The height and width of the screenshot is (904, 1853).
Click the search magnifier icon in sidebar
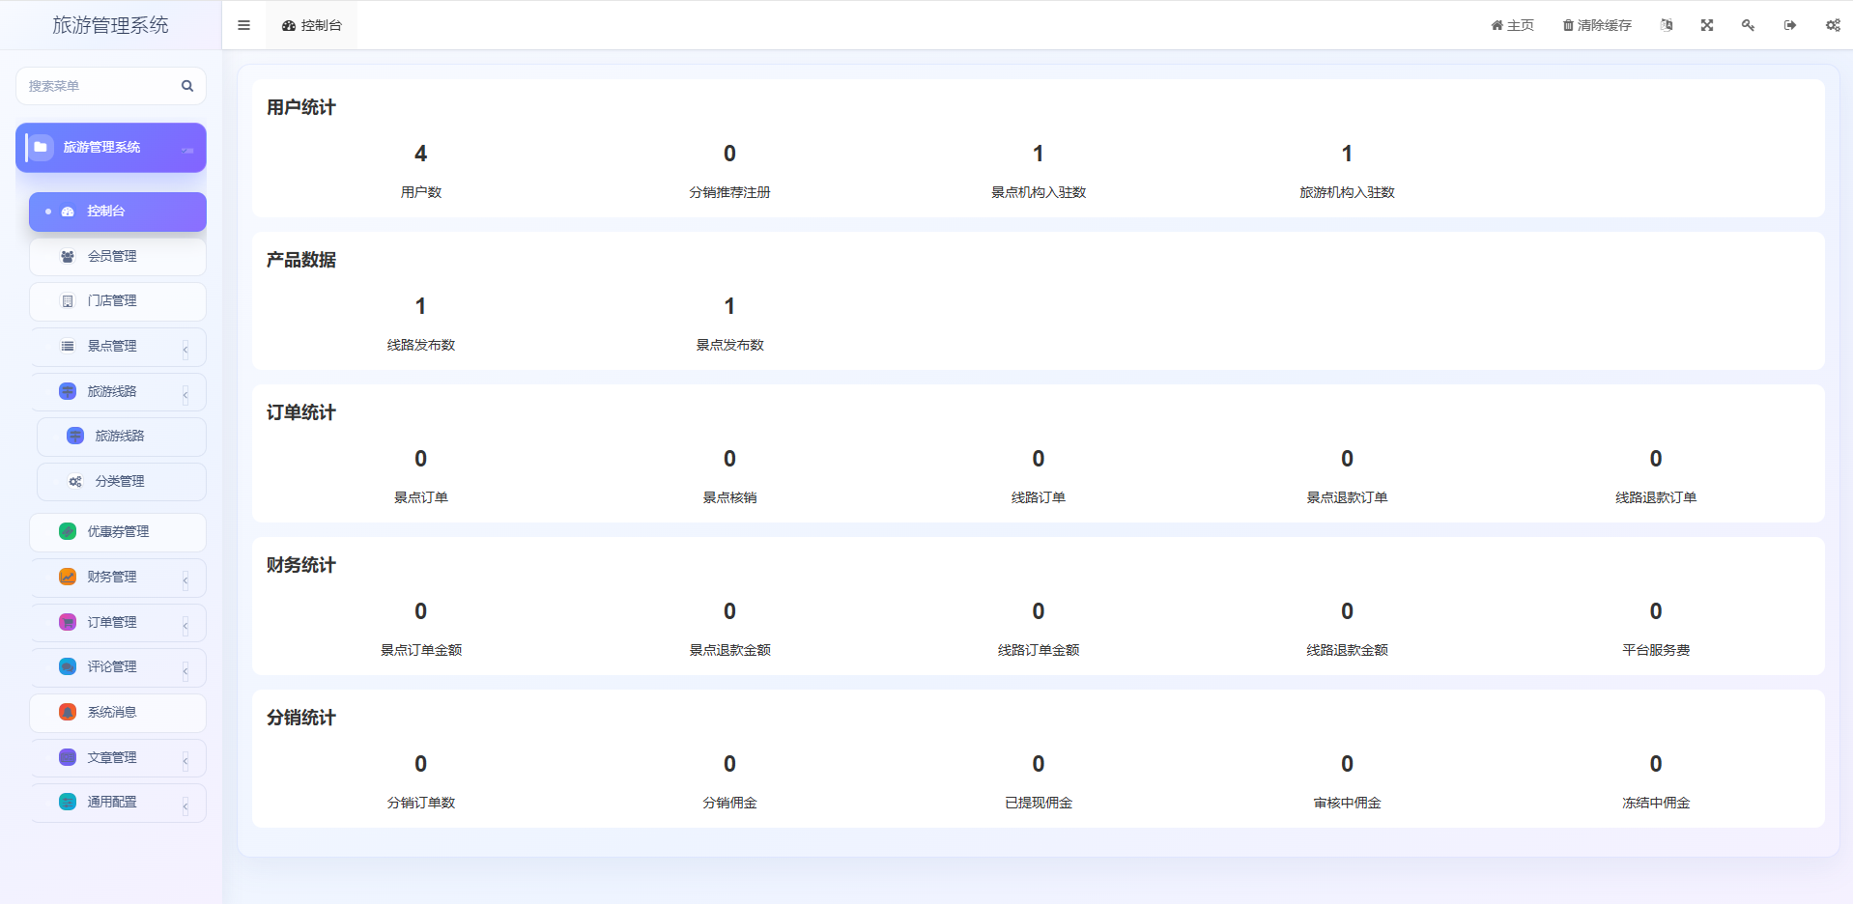pyautogui.click(x=187, y=86)
